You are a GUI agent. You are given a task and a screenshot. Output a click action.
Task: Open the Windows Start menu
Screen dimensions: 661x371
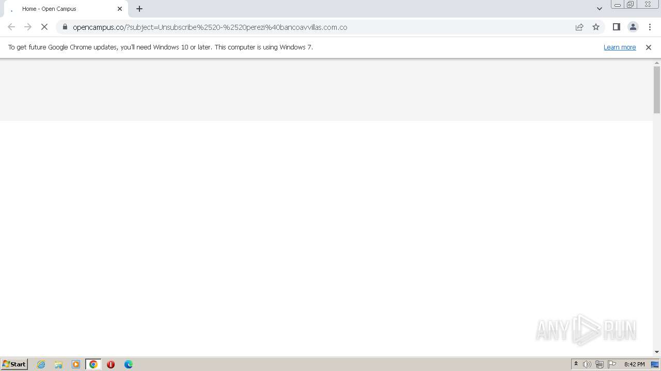[x=14, y=364]
